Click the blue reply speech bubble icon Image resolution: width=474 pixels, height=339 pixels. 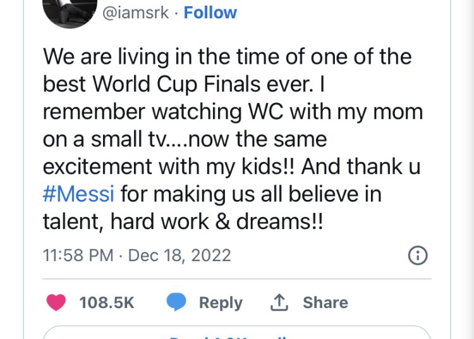pyautogui.click(x=176, y=302)
